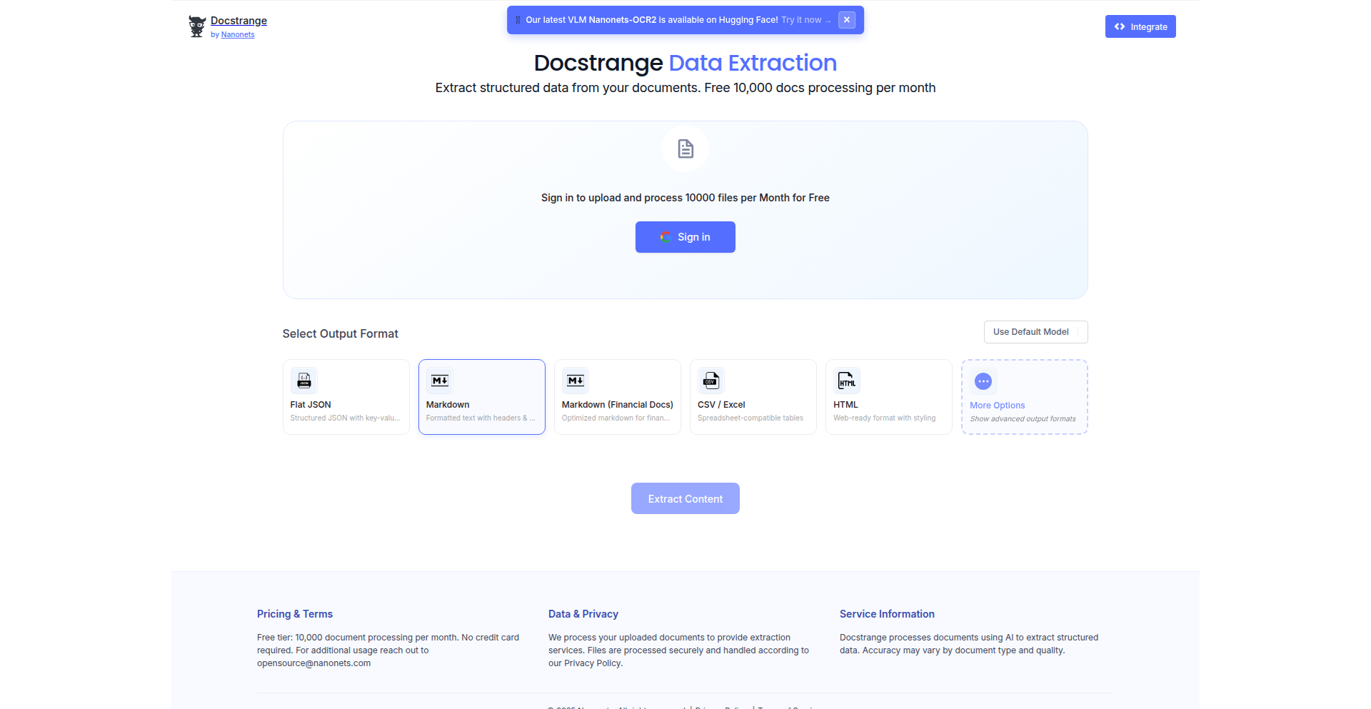This screenshot has height=709, width=1371.
Task: Dismiss the Nanonets-OCR2 announcement banner
Action: 847,20
